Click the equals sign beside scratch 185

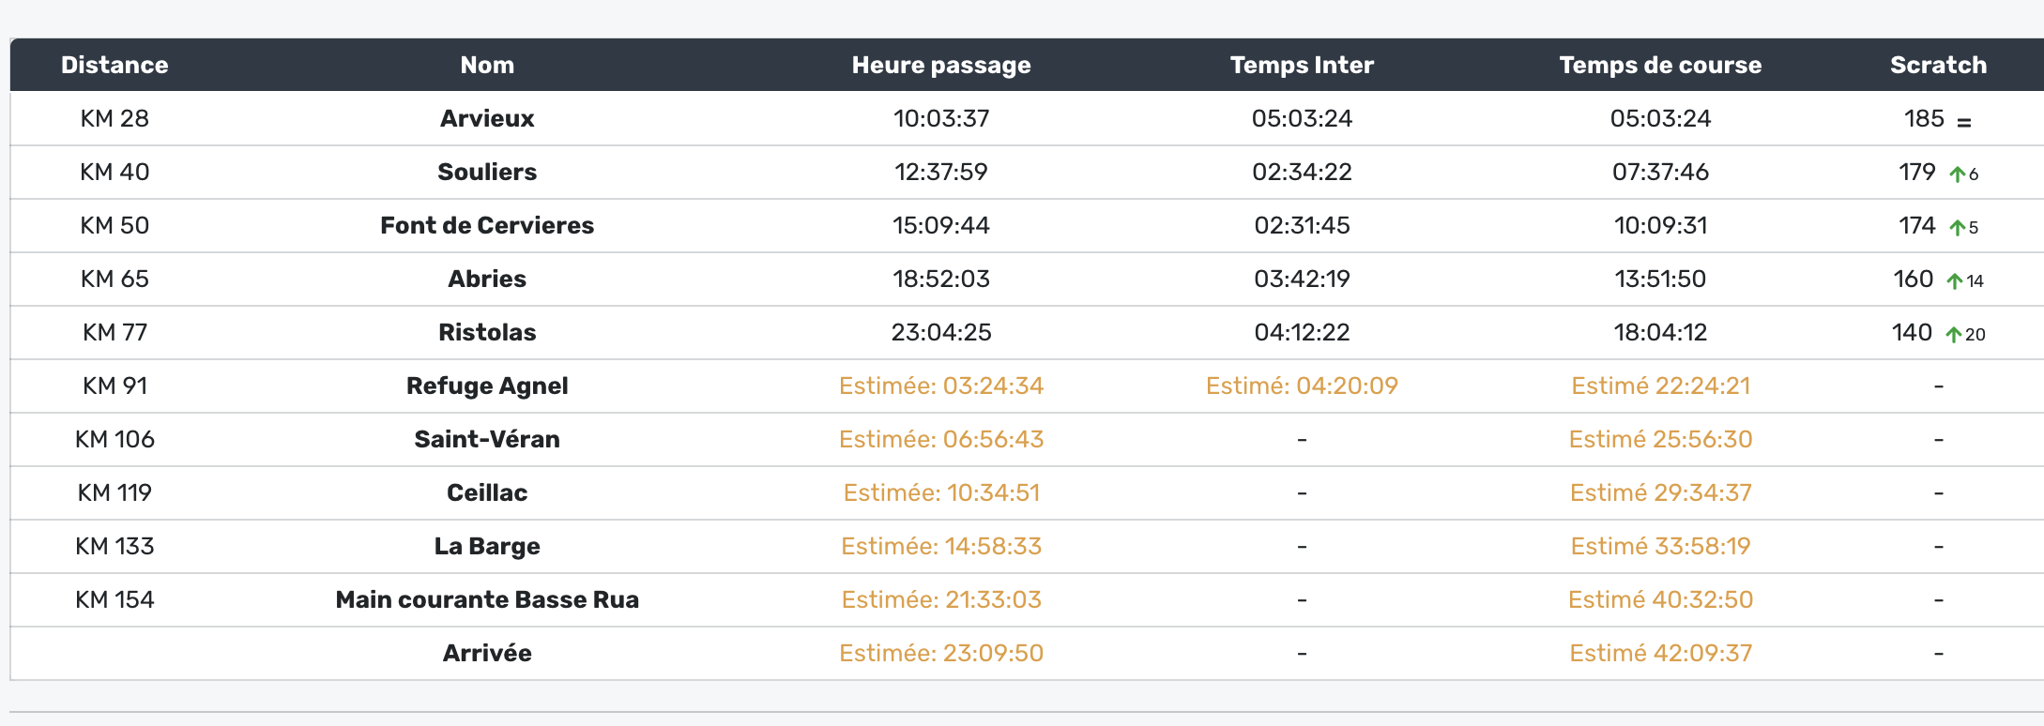(1963, 122)
